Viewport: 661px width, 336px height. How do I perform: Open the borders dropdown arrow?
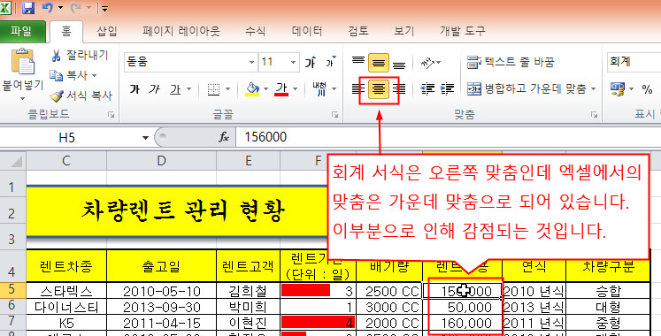228,89
